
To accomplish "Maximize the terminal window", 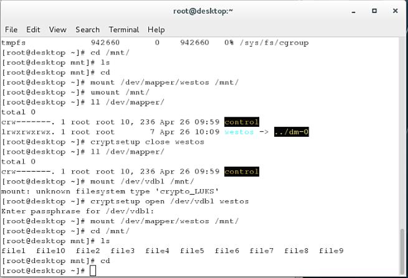I will [x=374, y=11].
